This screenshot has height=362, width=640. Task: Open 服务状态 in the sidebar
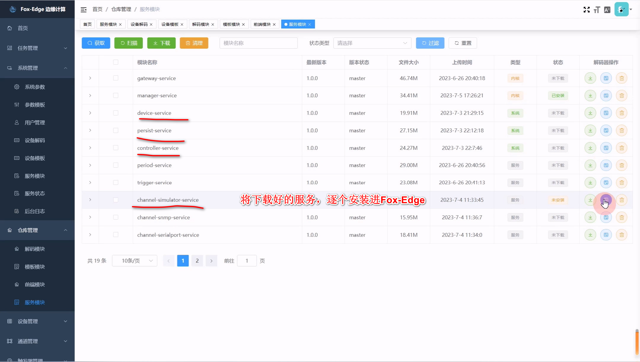pyautogui.click(x=37, y=193)
